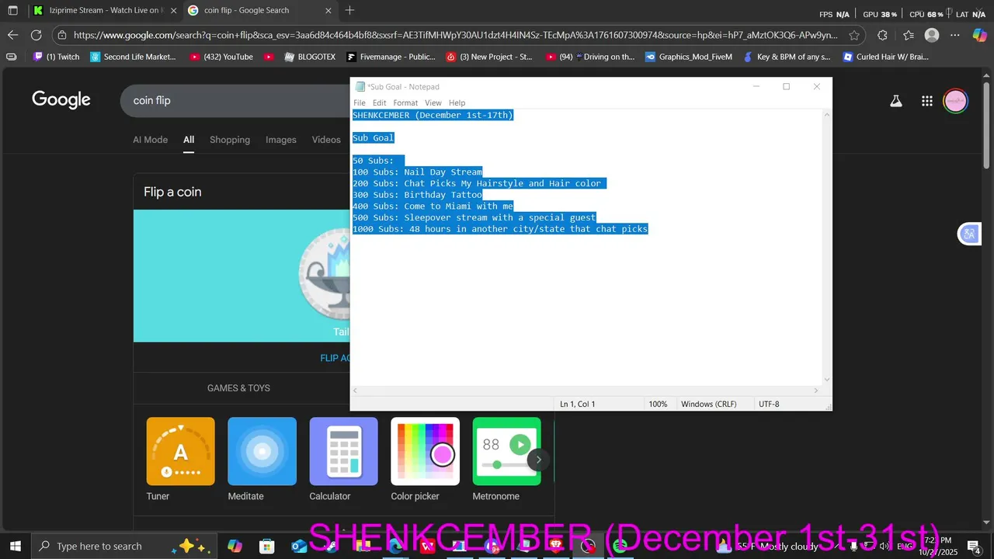Click the line '300 Subs: Birthday Tattoo'
Image resolution: width=994 pixels, height=559 pixels.
click(x=417, y=195)
